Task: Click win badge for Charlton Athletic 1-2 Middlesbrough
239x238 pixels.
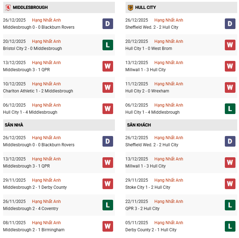Action: 108,87
